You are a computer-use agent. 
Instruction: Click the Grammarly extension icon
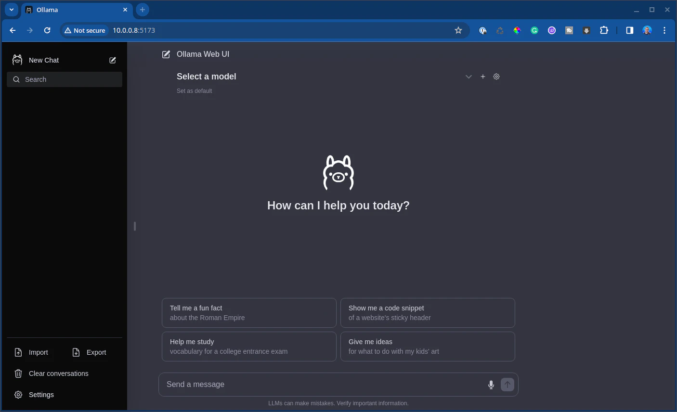tap(534, 30)
